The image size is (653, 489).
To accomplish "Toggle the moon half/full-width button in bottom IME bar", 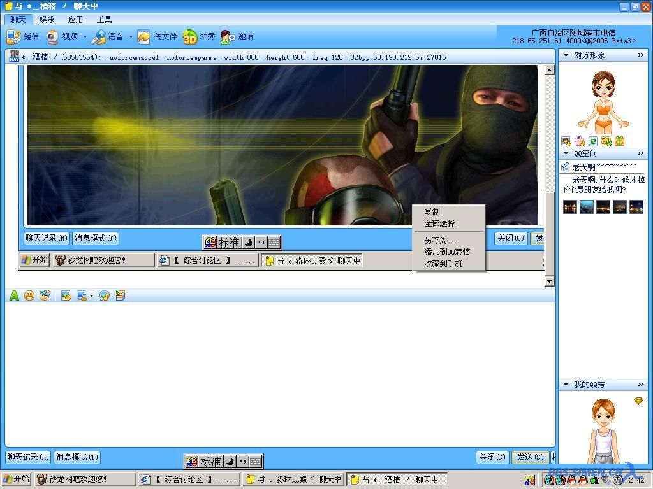I will coord(230,461).
